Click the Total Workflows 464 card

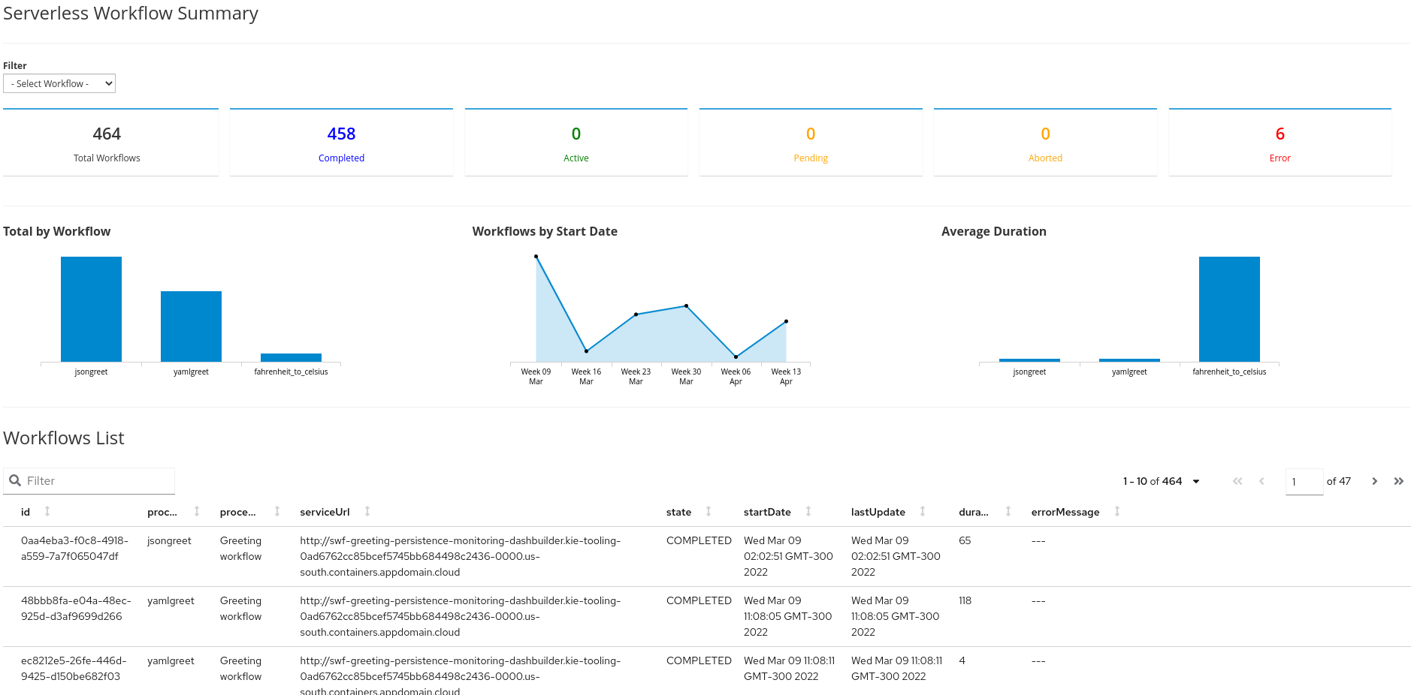coord(110,143)
